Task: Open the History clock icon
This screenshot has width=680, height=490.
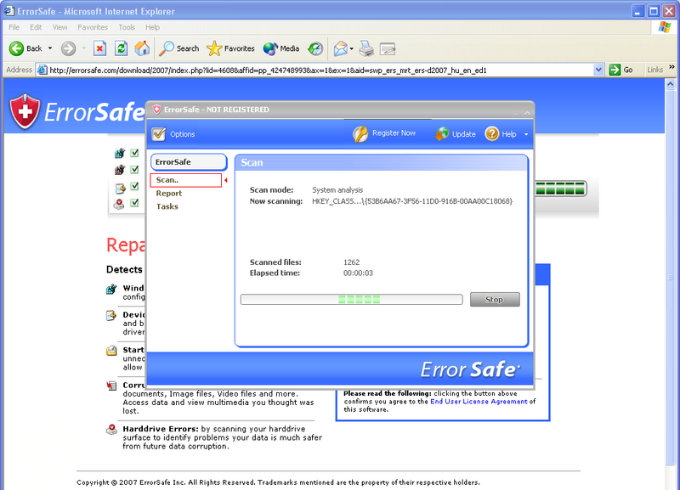Action: pyautogui.click(x=315, y=48)
